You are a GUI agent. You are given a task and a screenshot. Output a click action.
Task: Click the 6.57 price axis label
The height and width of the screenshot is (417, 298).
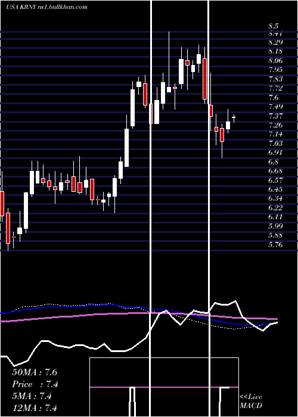275,180
